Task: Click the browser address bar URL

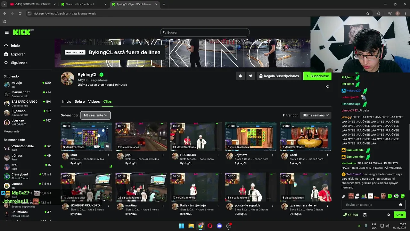Action: [x=65, y=13]
